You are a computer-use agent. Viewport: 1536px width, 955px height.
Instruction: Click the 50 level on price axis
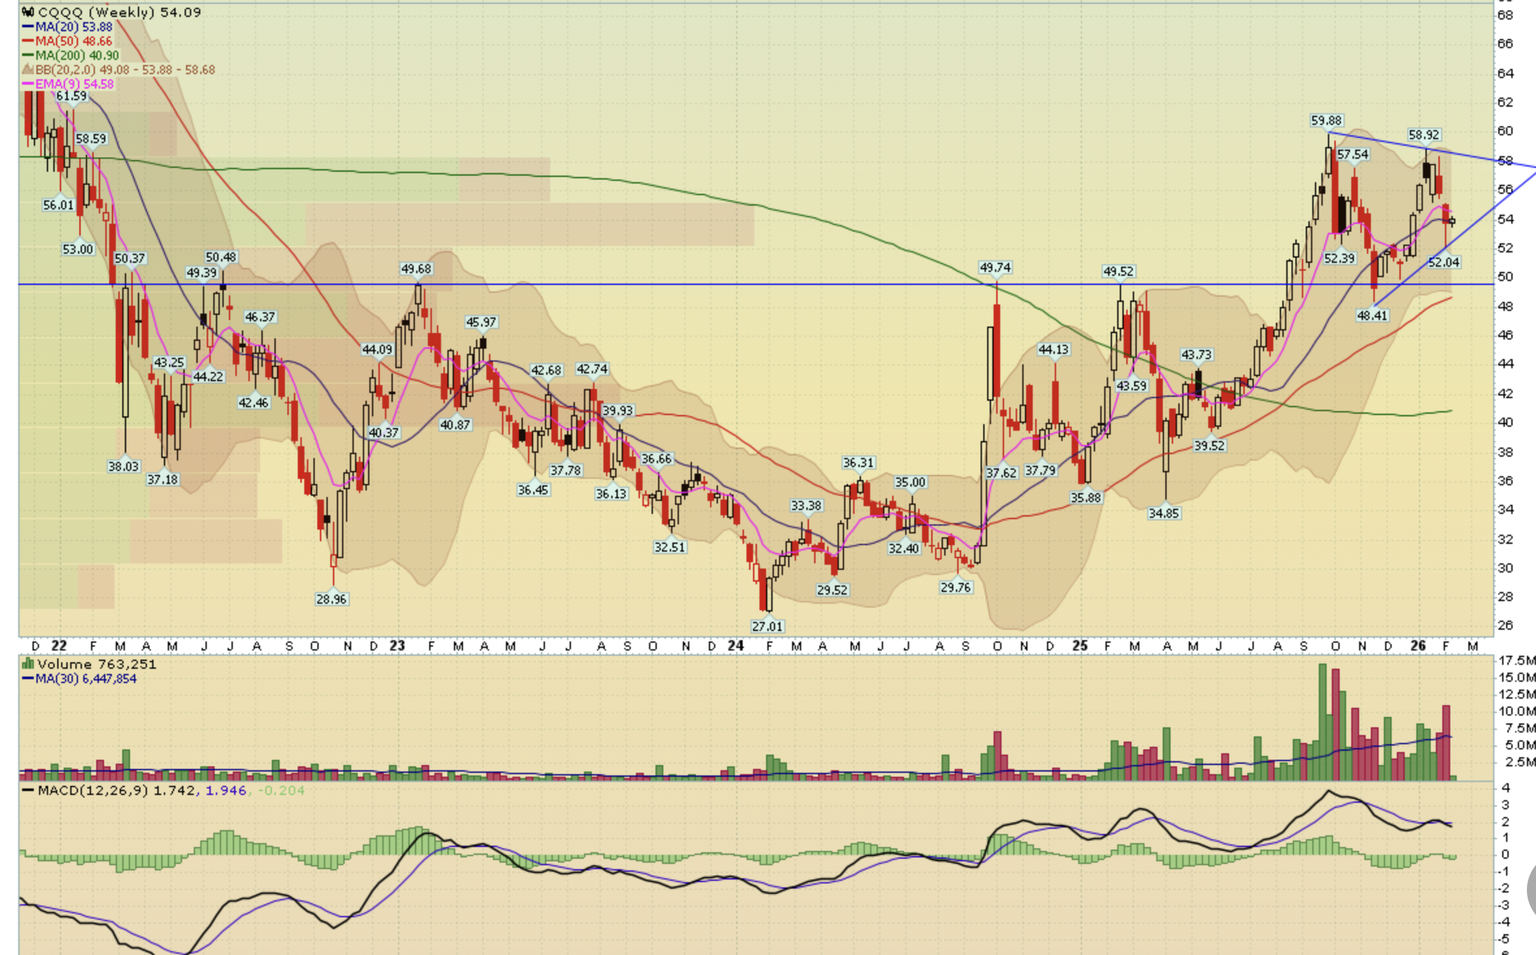pos(1505,277)
